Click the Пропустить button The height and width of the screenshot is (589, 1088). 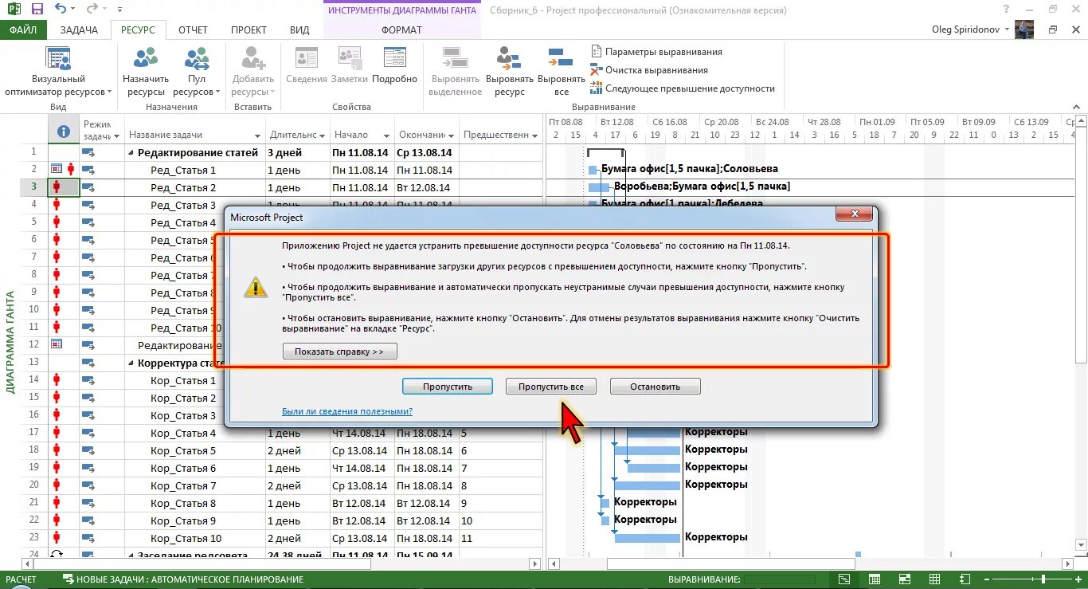(448, 387)
